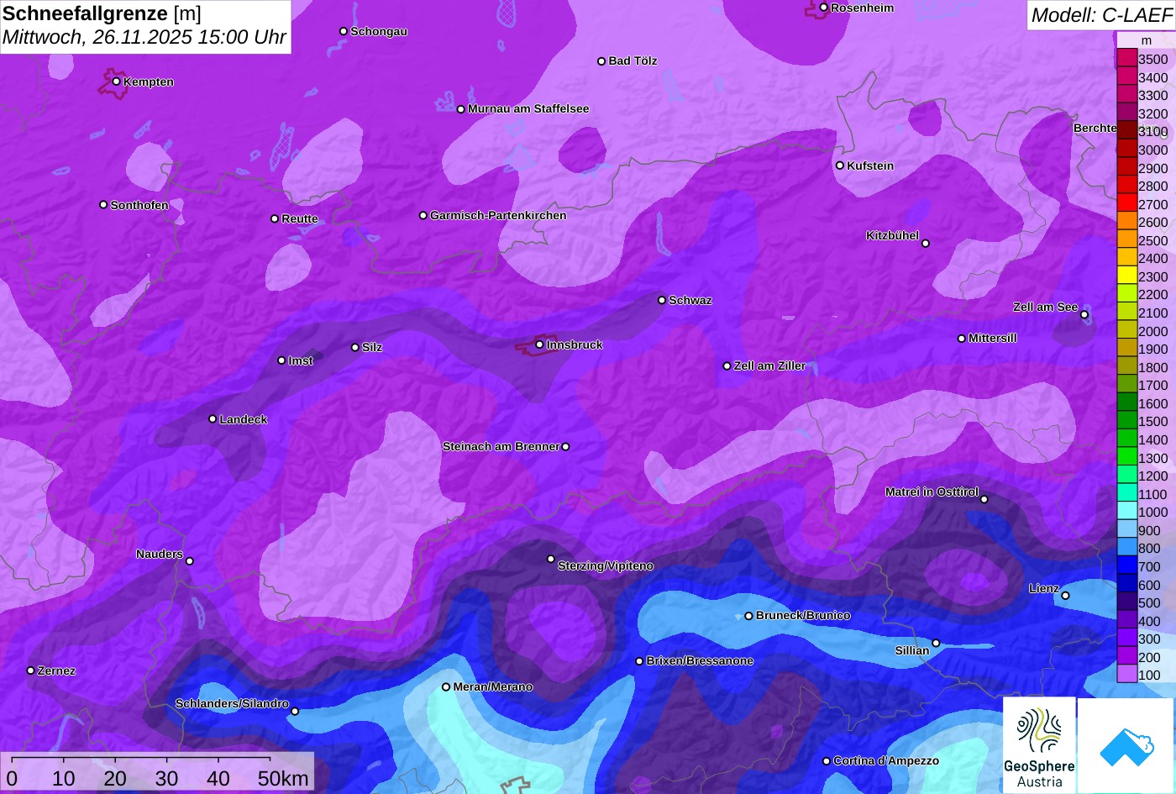Click the blue 700 m legend swatch

tap(1126, 565)
